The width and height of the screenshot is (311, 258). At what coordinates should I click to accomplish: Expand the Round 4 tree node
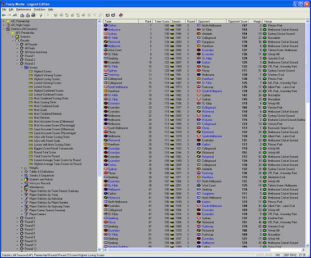[x=17, y=218]
